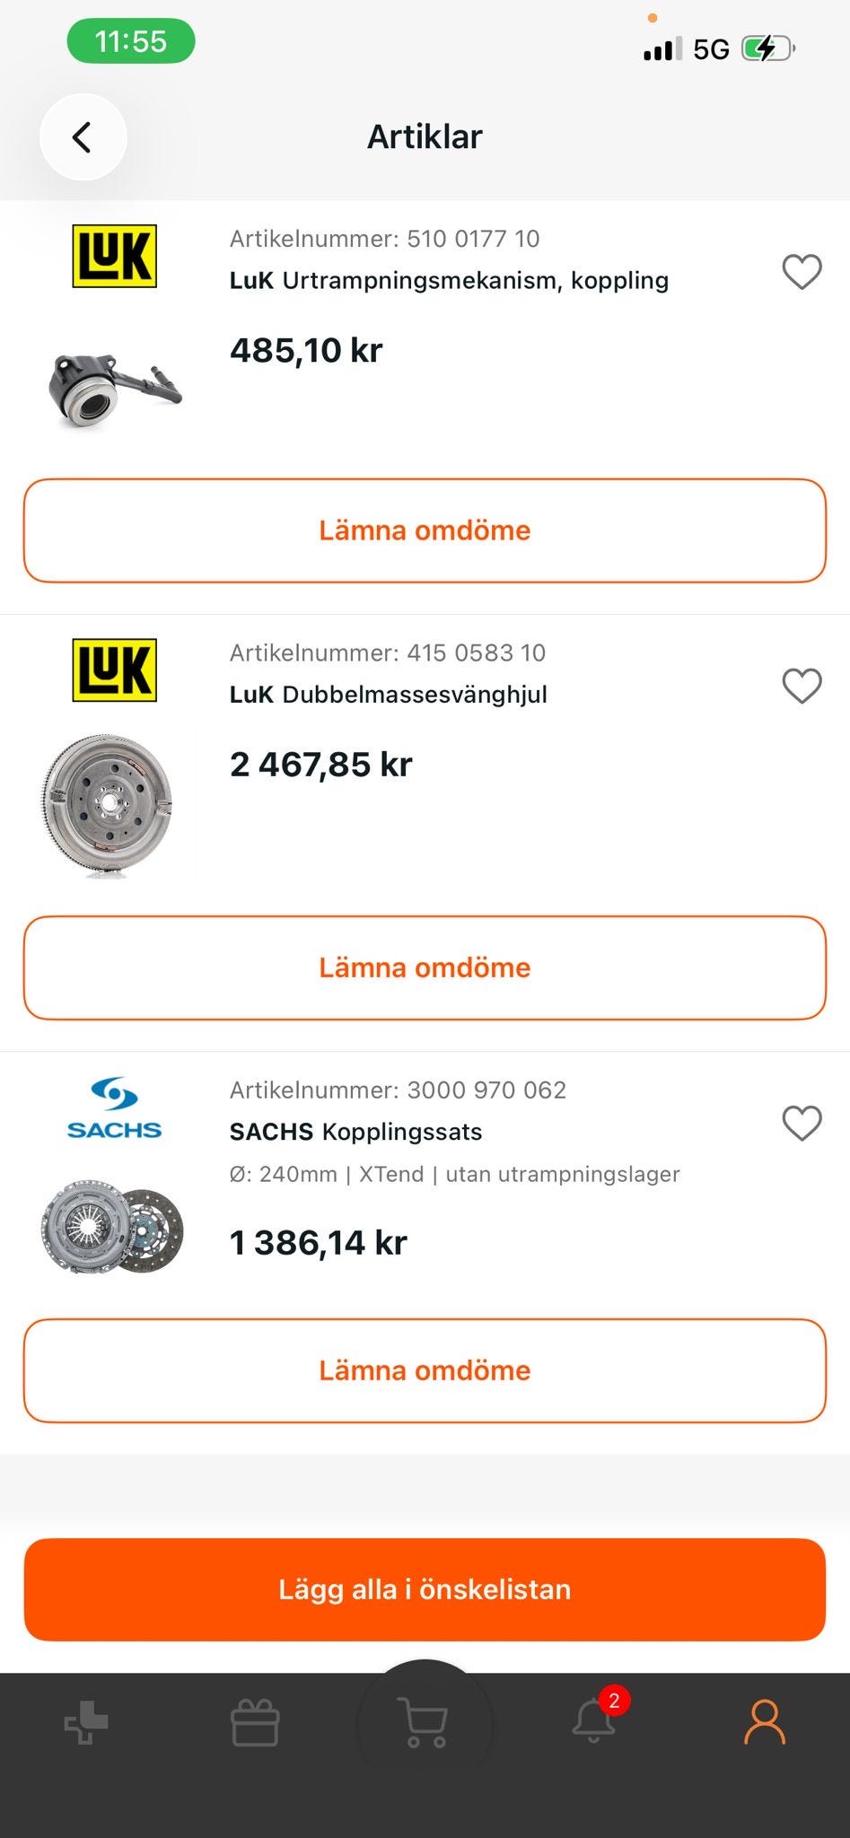Open the dual-mass flywheel thumbnail

108,803
